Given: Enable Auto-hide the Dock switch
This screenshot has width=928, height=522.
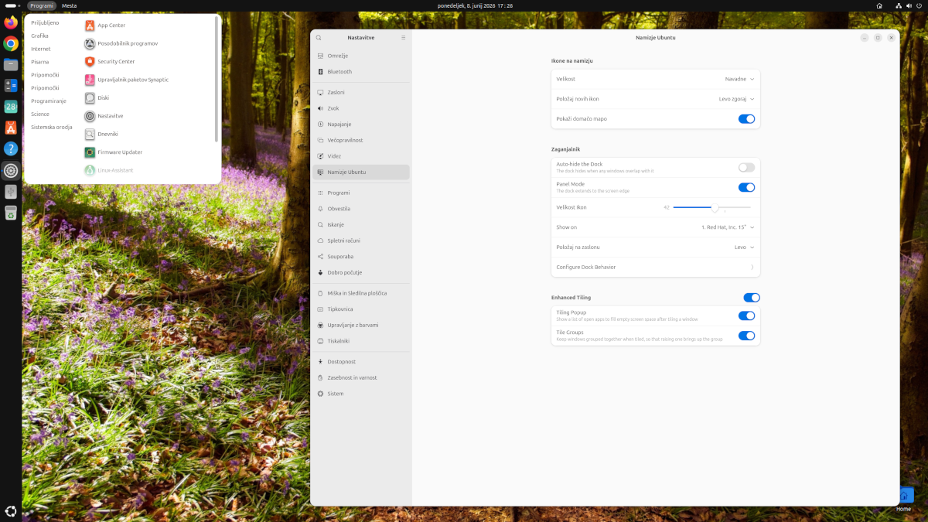Looking at the screenshot, I should click(746, 167).
